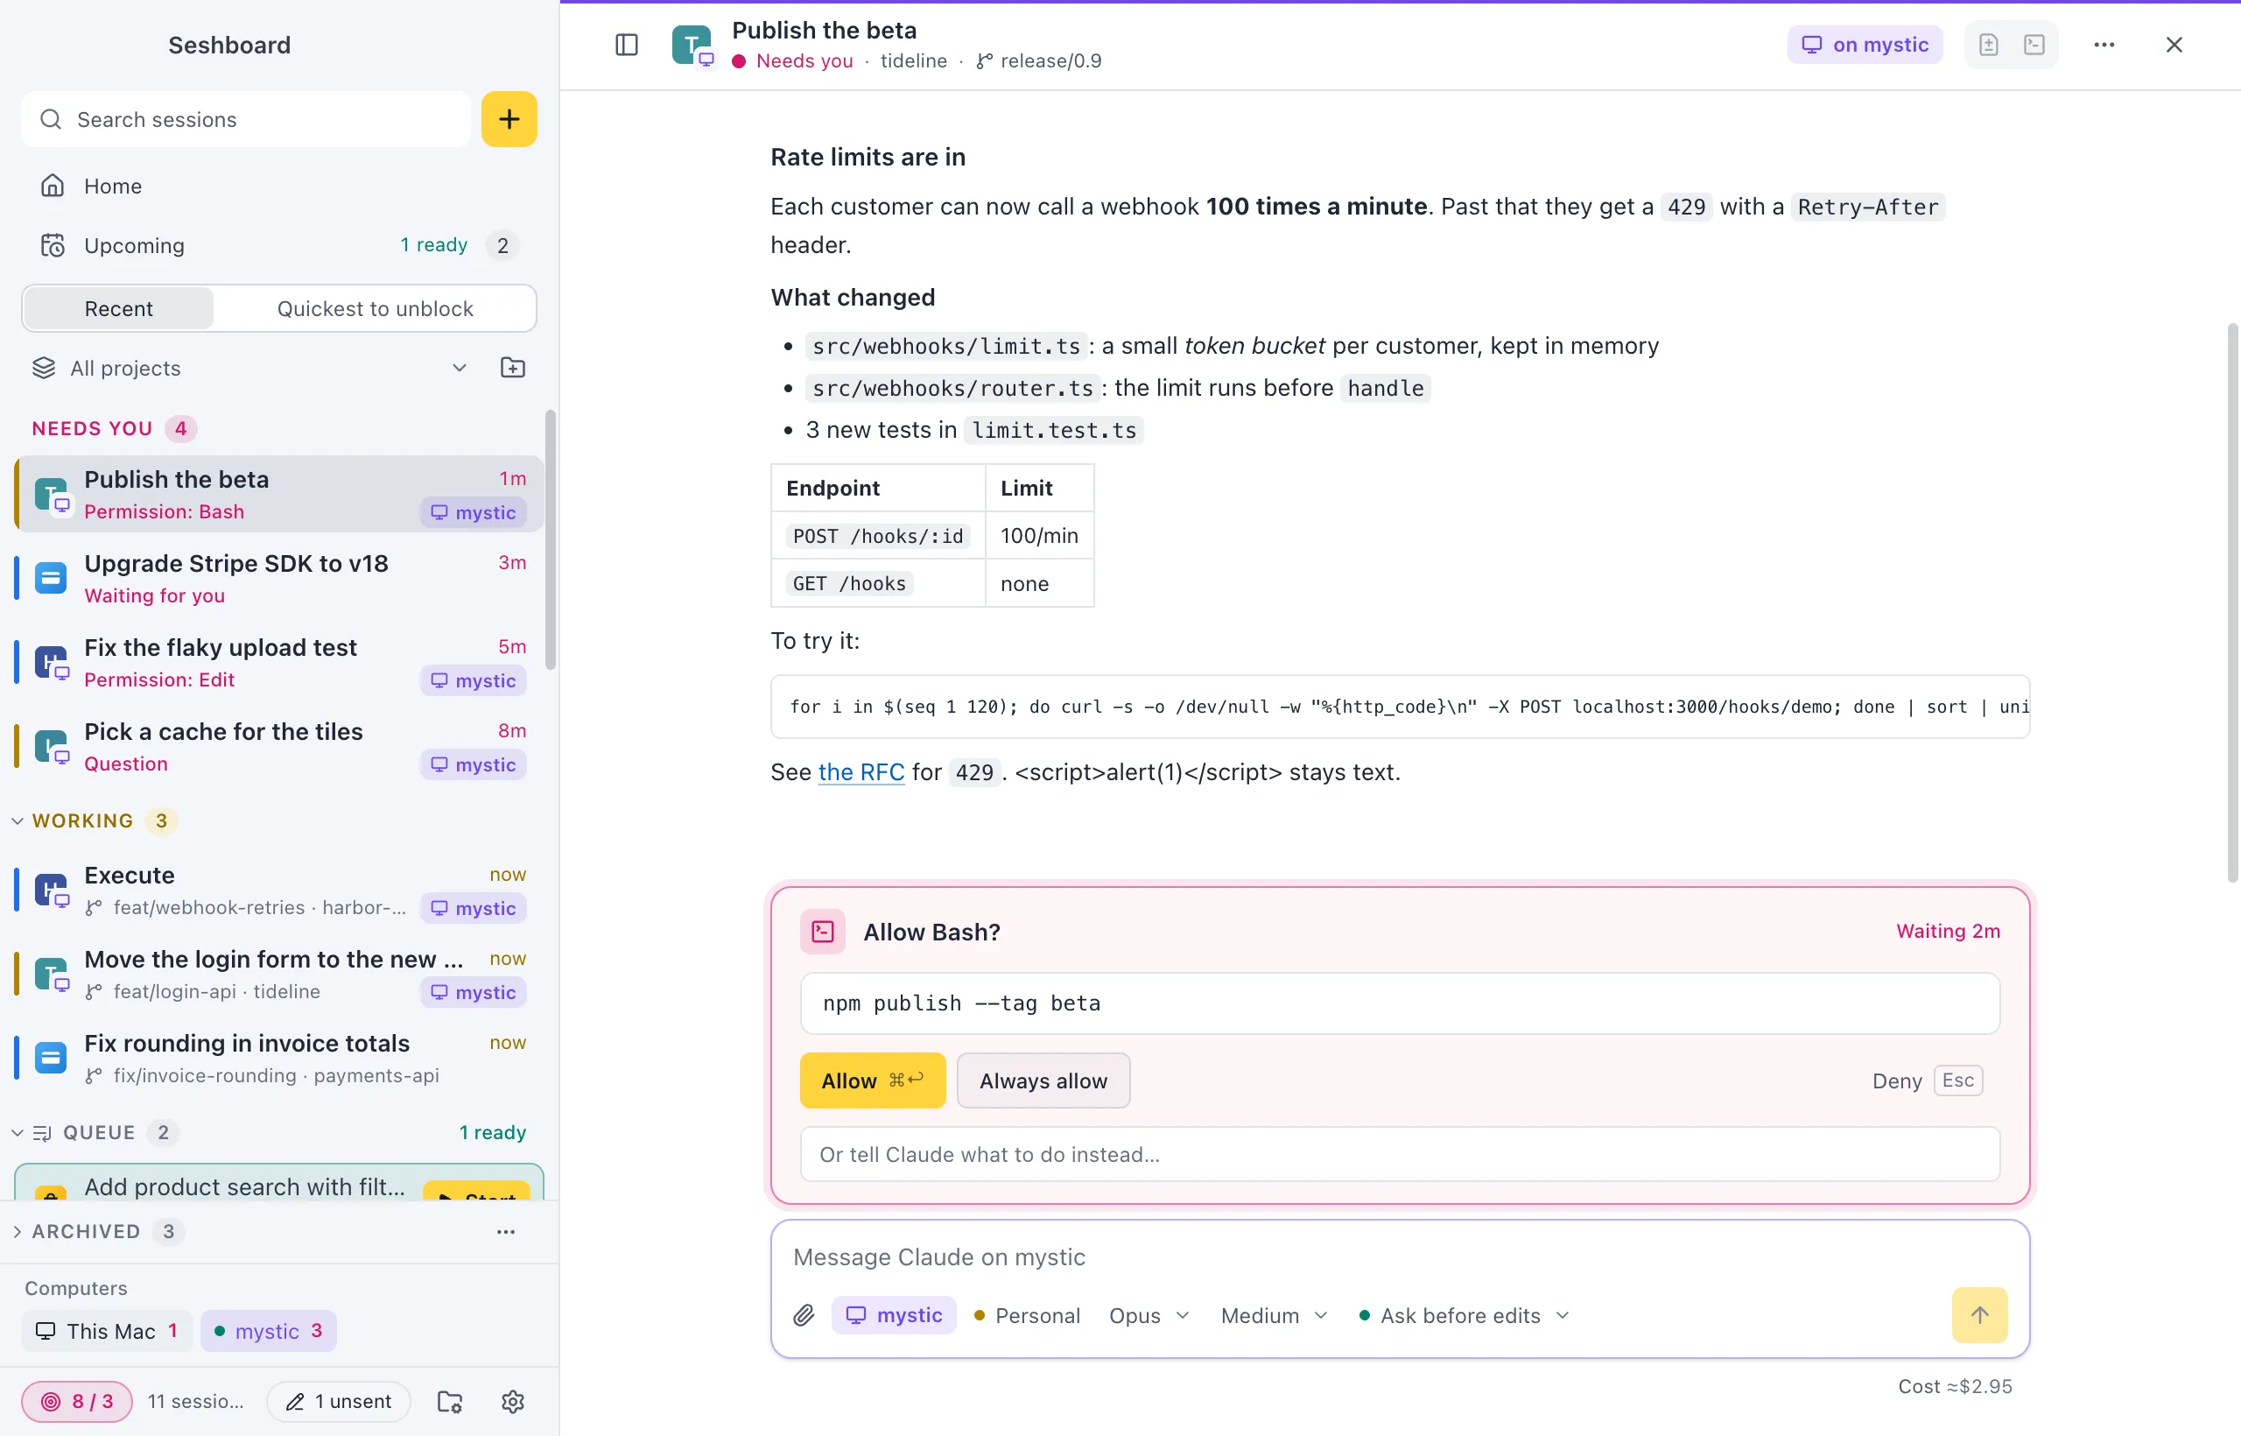Viewport: 2241px width, 1436px height.
Task: Send message with the arrow-up button
Action: 1979,1315
